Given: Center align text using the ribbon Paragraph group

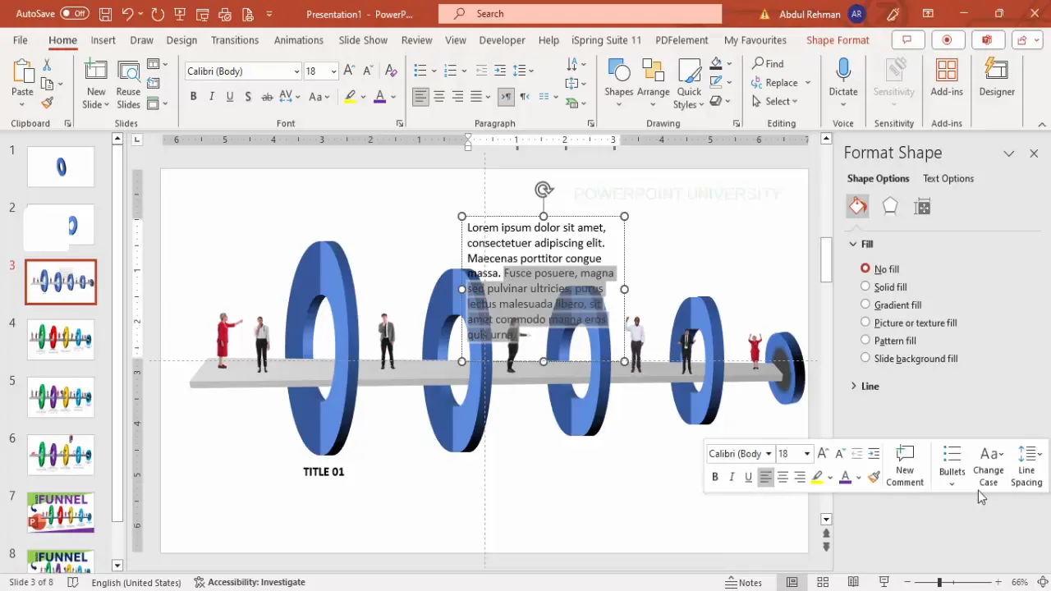Looking at the screenshot, I should 439,97.
